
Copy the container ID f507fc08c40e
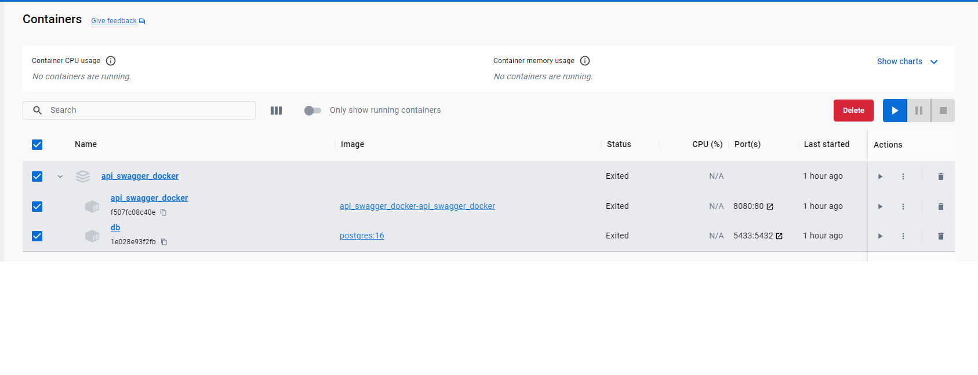tap(163, 212)
